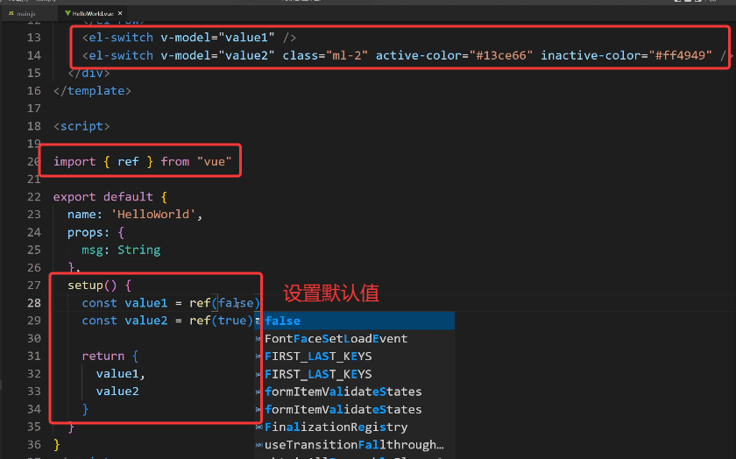Select the useTransitionFallthrough… suggestion
Viewport: 736px width, 459px height.
pyautogui.click(x=354, y=445)
